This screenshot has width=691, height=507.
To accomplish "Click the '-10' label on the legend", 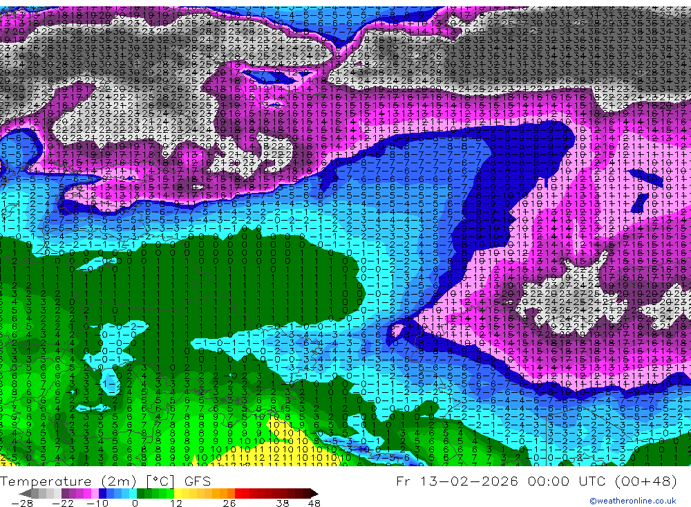I will click(x=97, y=503).
